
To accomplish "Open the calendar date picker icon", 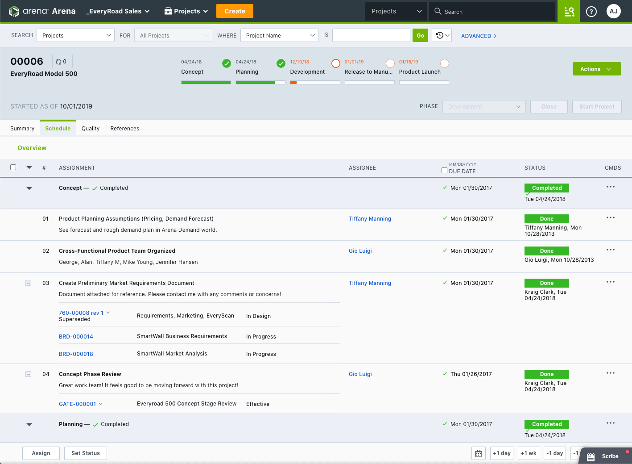I will click(x=479, y=453).
